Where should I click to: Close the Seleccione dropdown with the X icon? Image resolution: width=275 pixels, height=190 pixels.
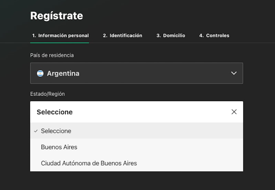click(234, 112)
